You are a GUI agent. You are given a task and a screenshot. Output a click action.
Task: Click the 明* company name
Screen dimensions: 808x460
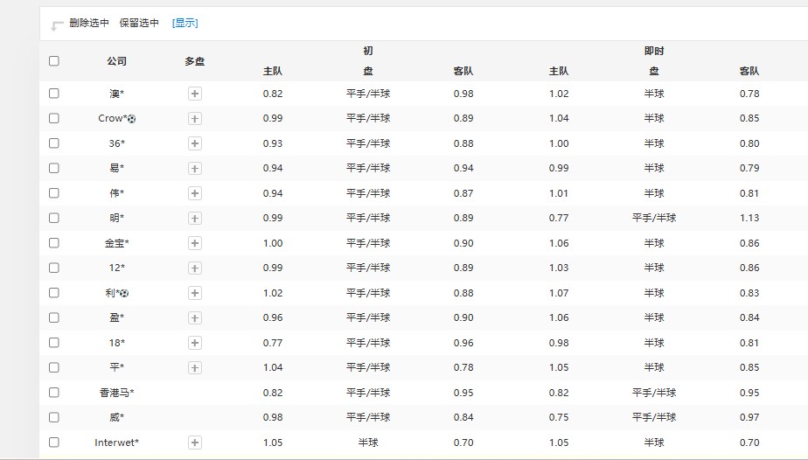coord(116,218)
